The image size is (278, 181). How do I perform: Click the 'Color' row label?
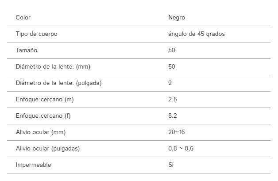(23, 17)
